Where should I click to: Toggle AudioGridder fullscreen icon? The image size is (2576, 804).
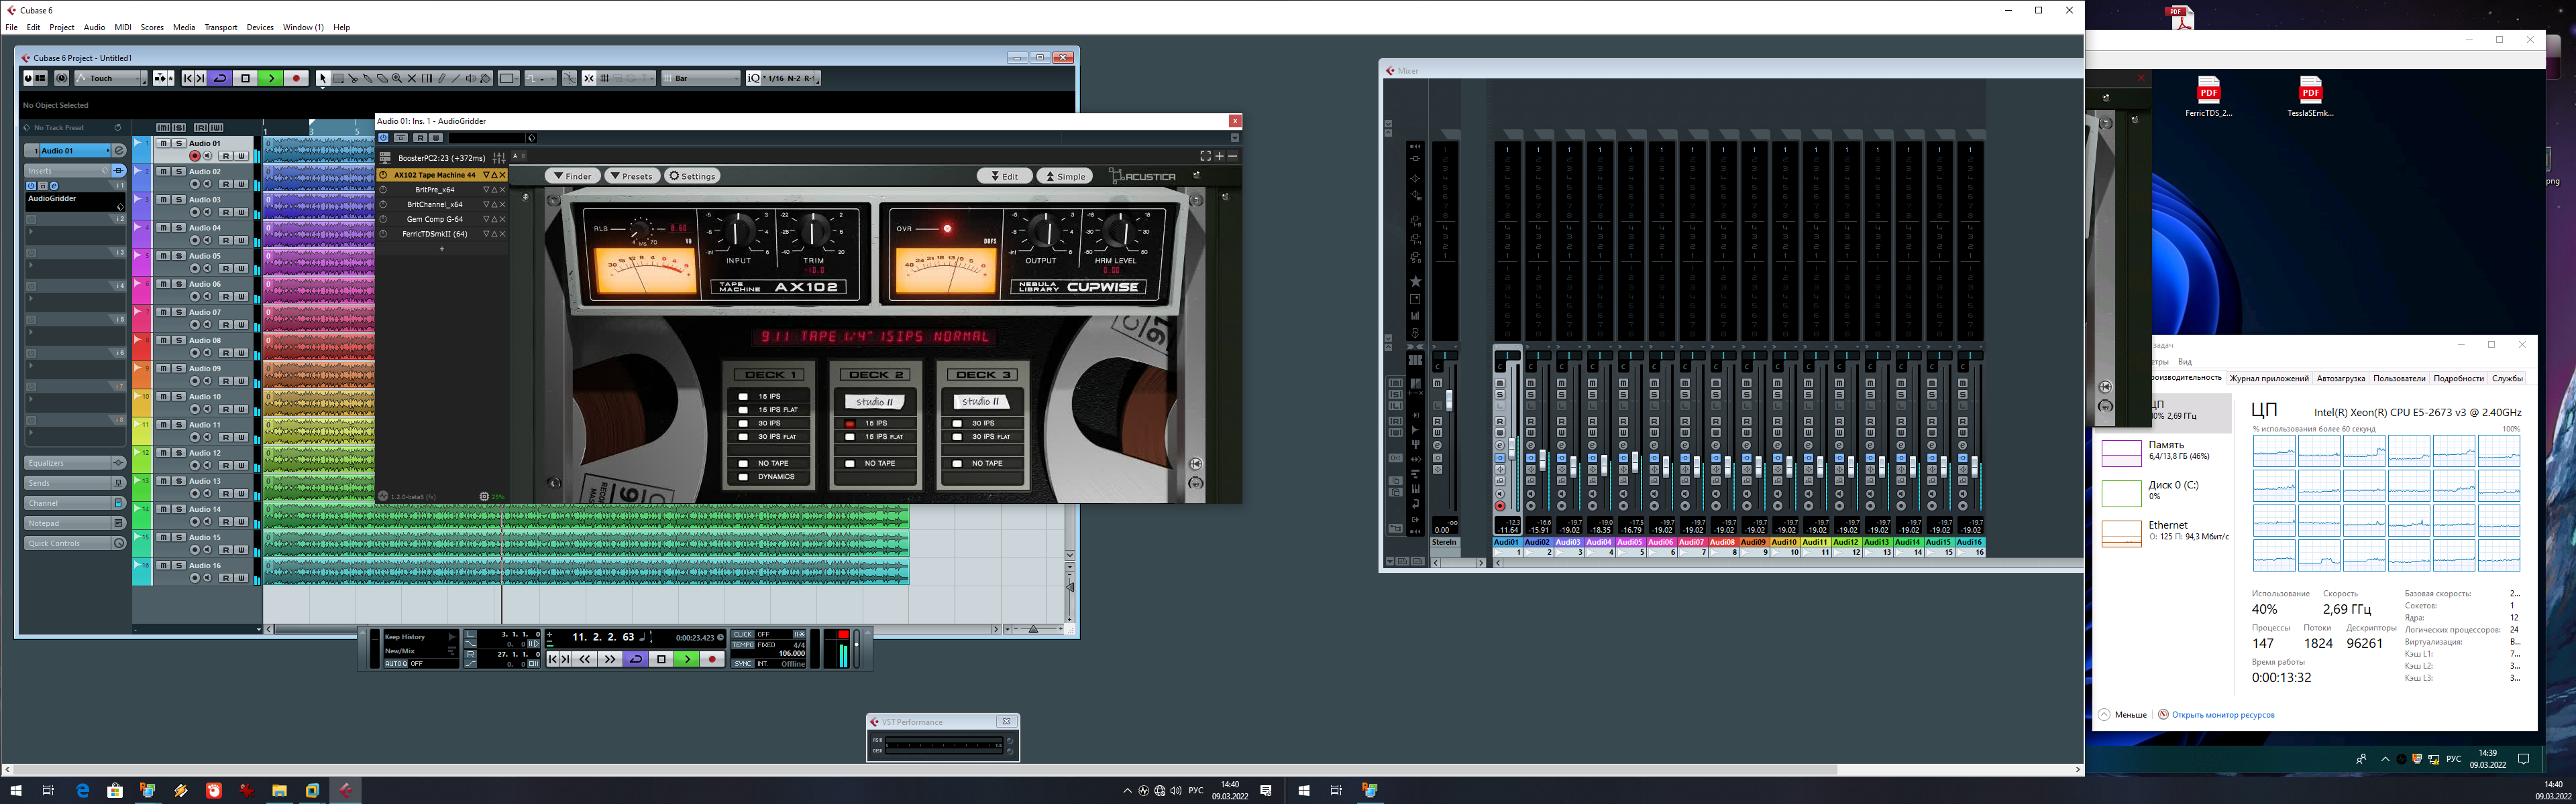point(1205,156)
